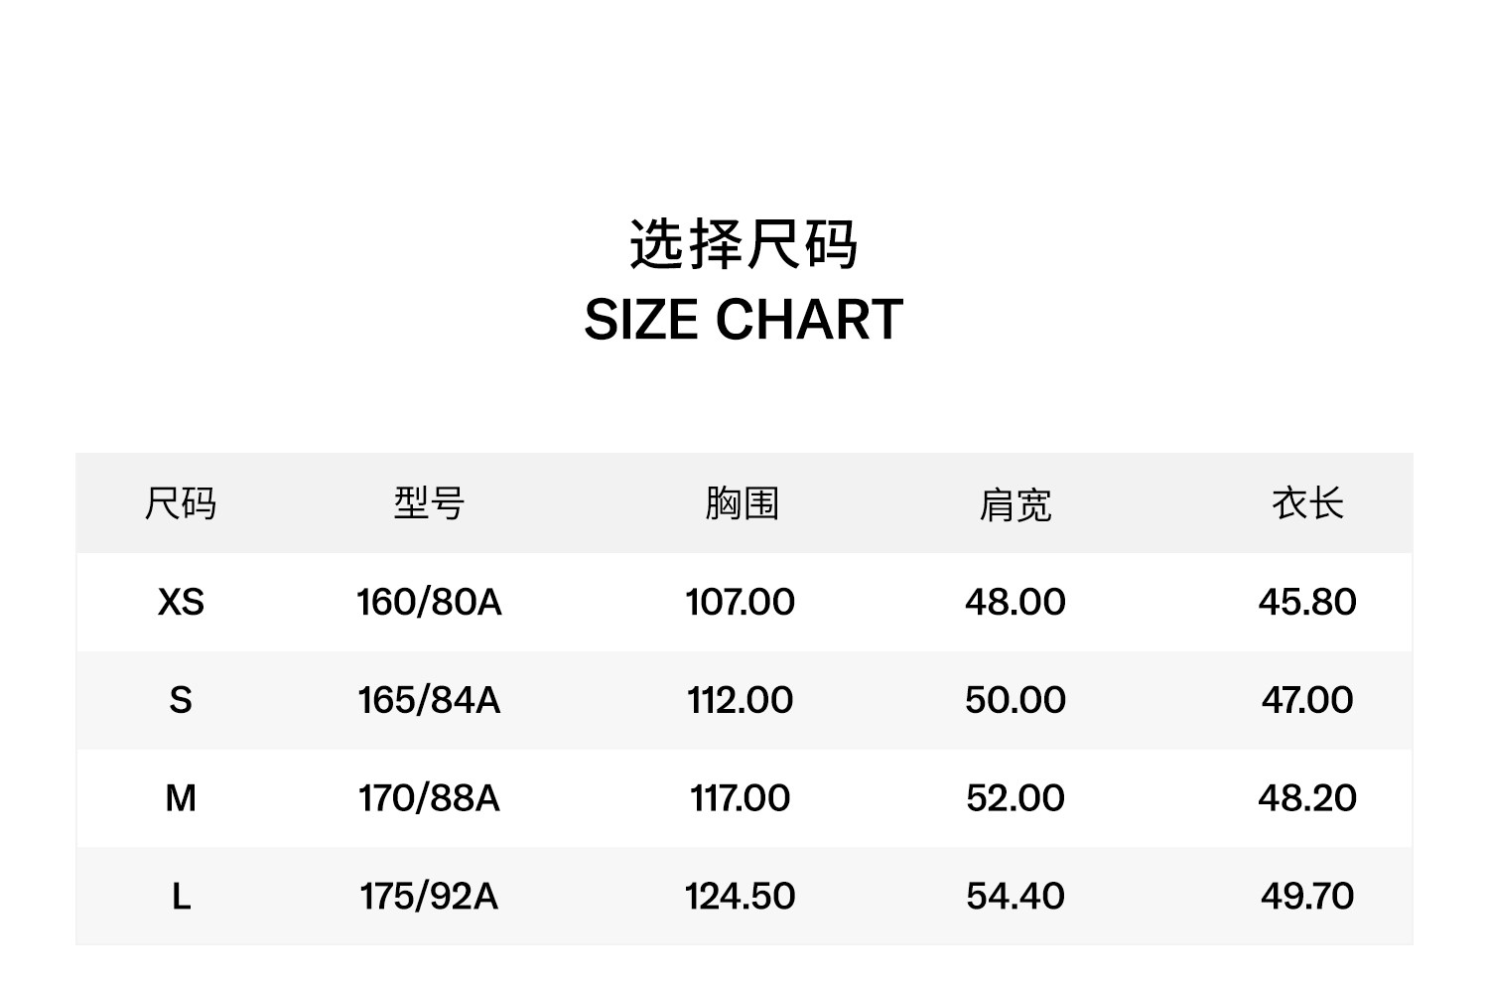This screenshot has width=1489, height=986.
Task: Select the 165/84A model cell
Action: (x=429, y=700)
